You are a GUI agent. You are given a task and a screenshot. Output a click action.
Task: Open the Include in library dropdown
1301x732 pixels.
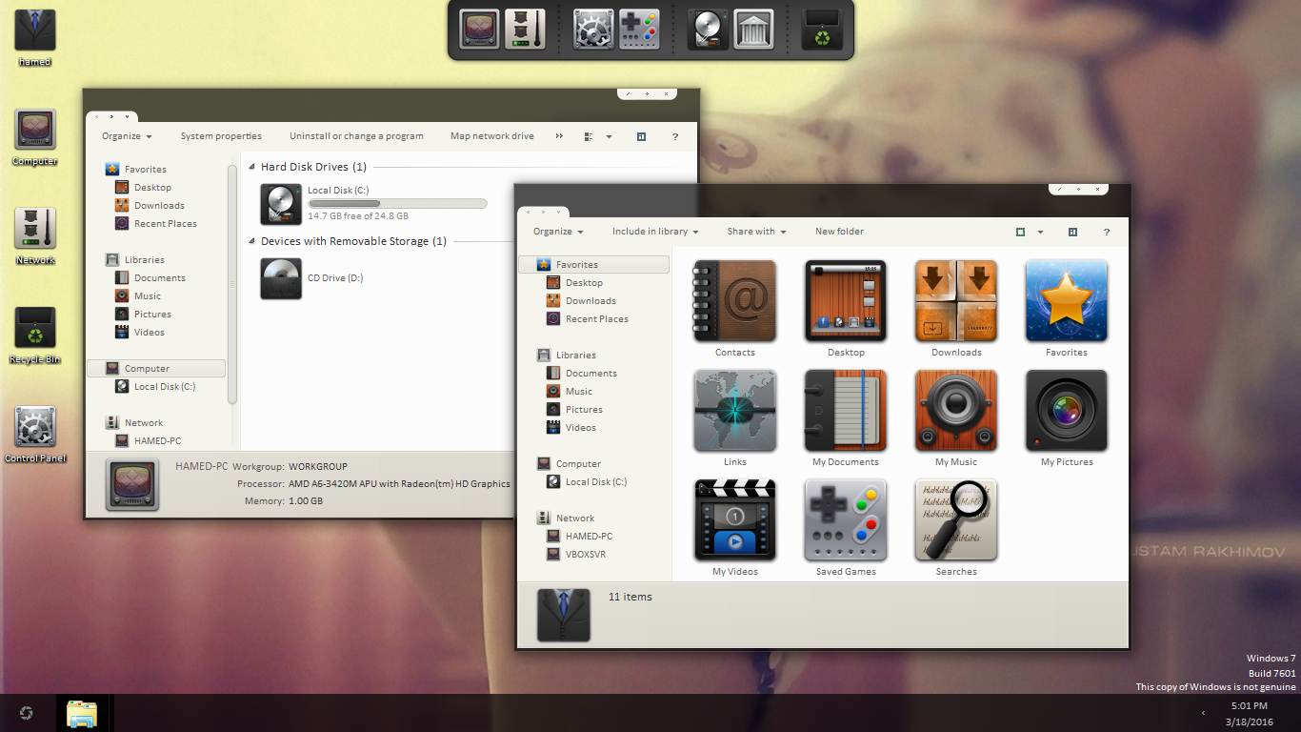(x=655, y=232)
